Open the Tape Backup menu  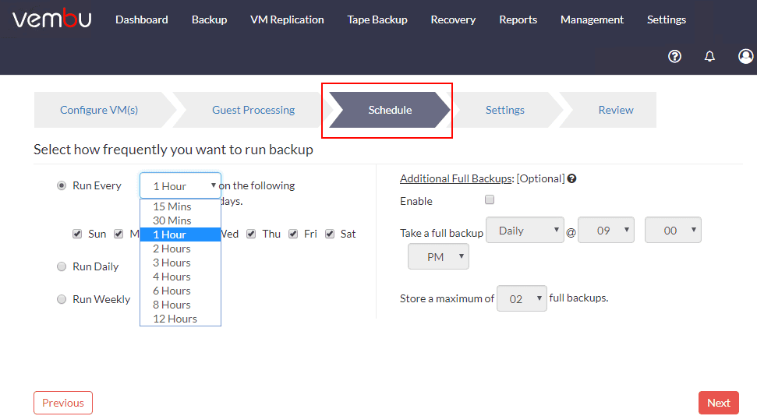tap(377, 19)
